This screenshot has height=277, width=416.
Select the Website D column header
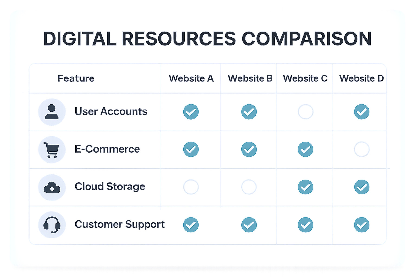pos(362,78)
